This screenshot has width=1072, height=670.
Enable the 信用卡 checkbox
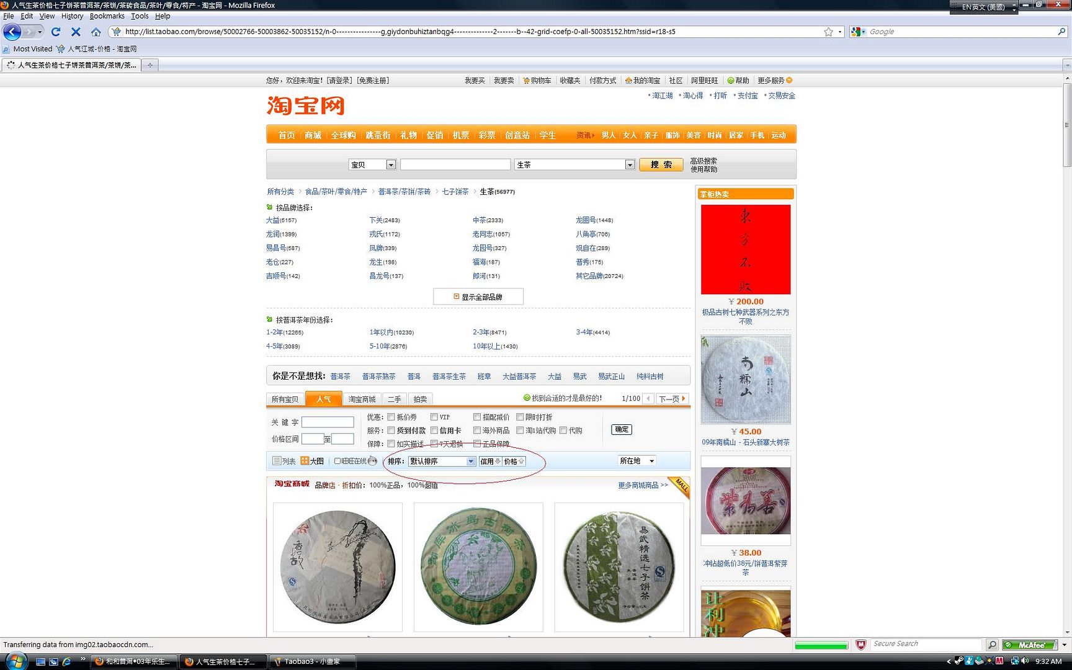(x=434, y=430)
